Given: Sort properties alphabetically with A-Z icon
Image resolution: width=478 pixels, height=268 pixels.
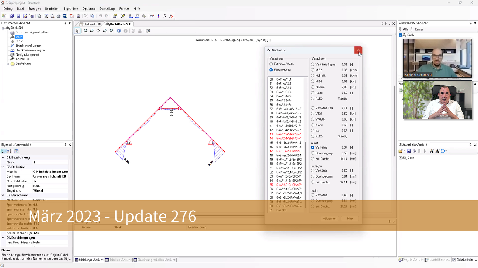Looking at the screenshot, I should (10, 151).
